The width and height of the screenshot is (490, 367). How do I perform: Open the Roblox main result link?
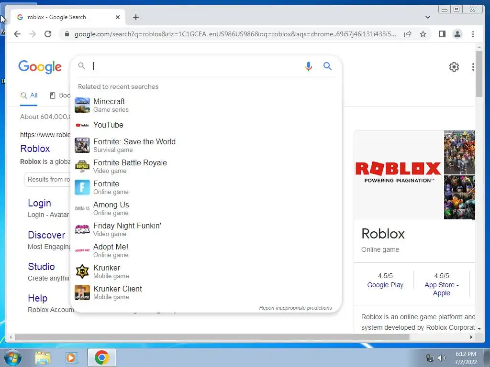(35, 149)
